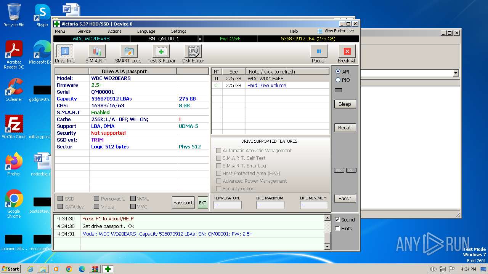Click the Passp button

(345, 198)
